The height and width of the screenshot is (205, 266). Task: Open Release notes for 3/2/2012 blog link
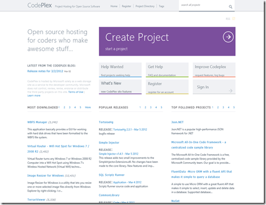click(x=45, y=71)
